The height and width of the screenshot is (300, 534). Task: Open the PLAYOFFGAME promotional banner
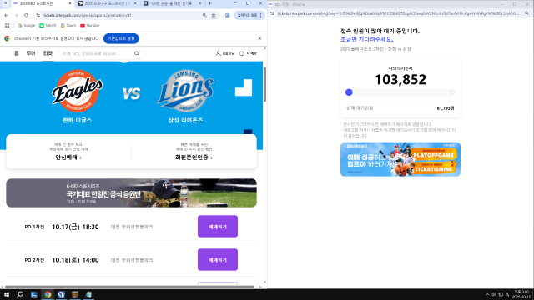pyautogui.click(x=400, y=159)
